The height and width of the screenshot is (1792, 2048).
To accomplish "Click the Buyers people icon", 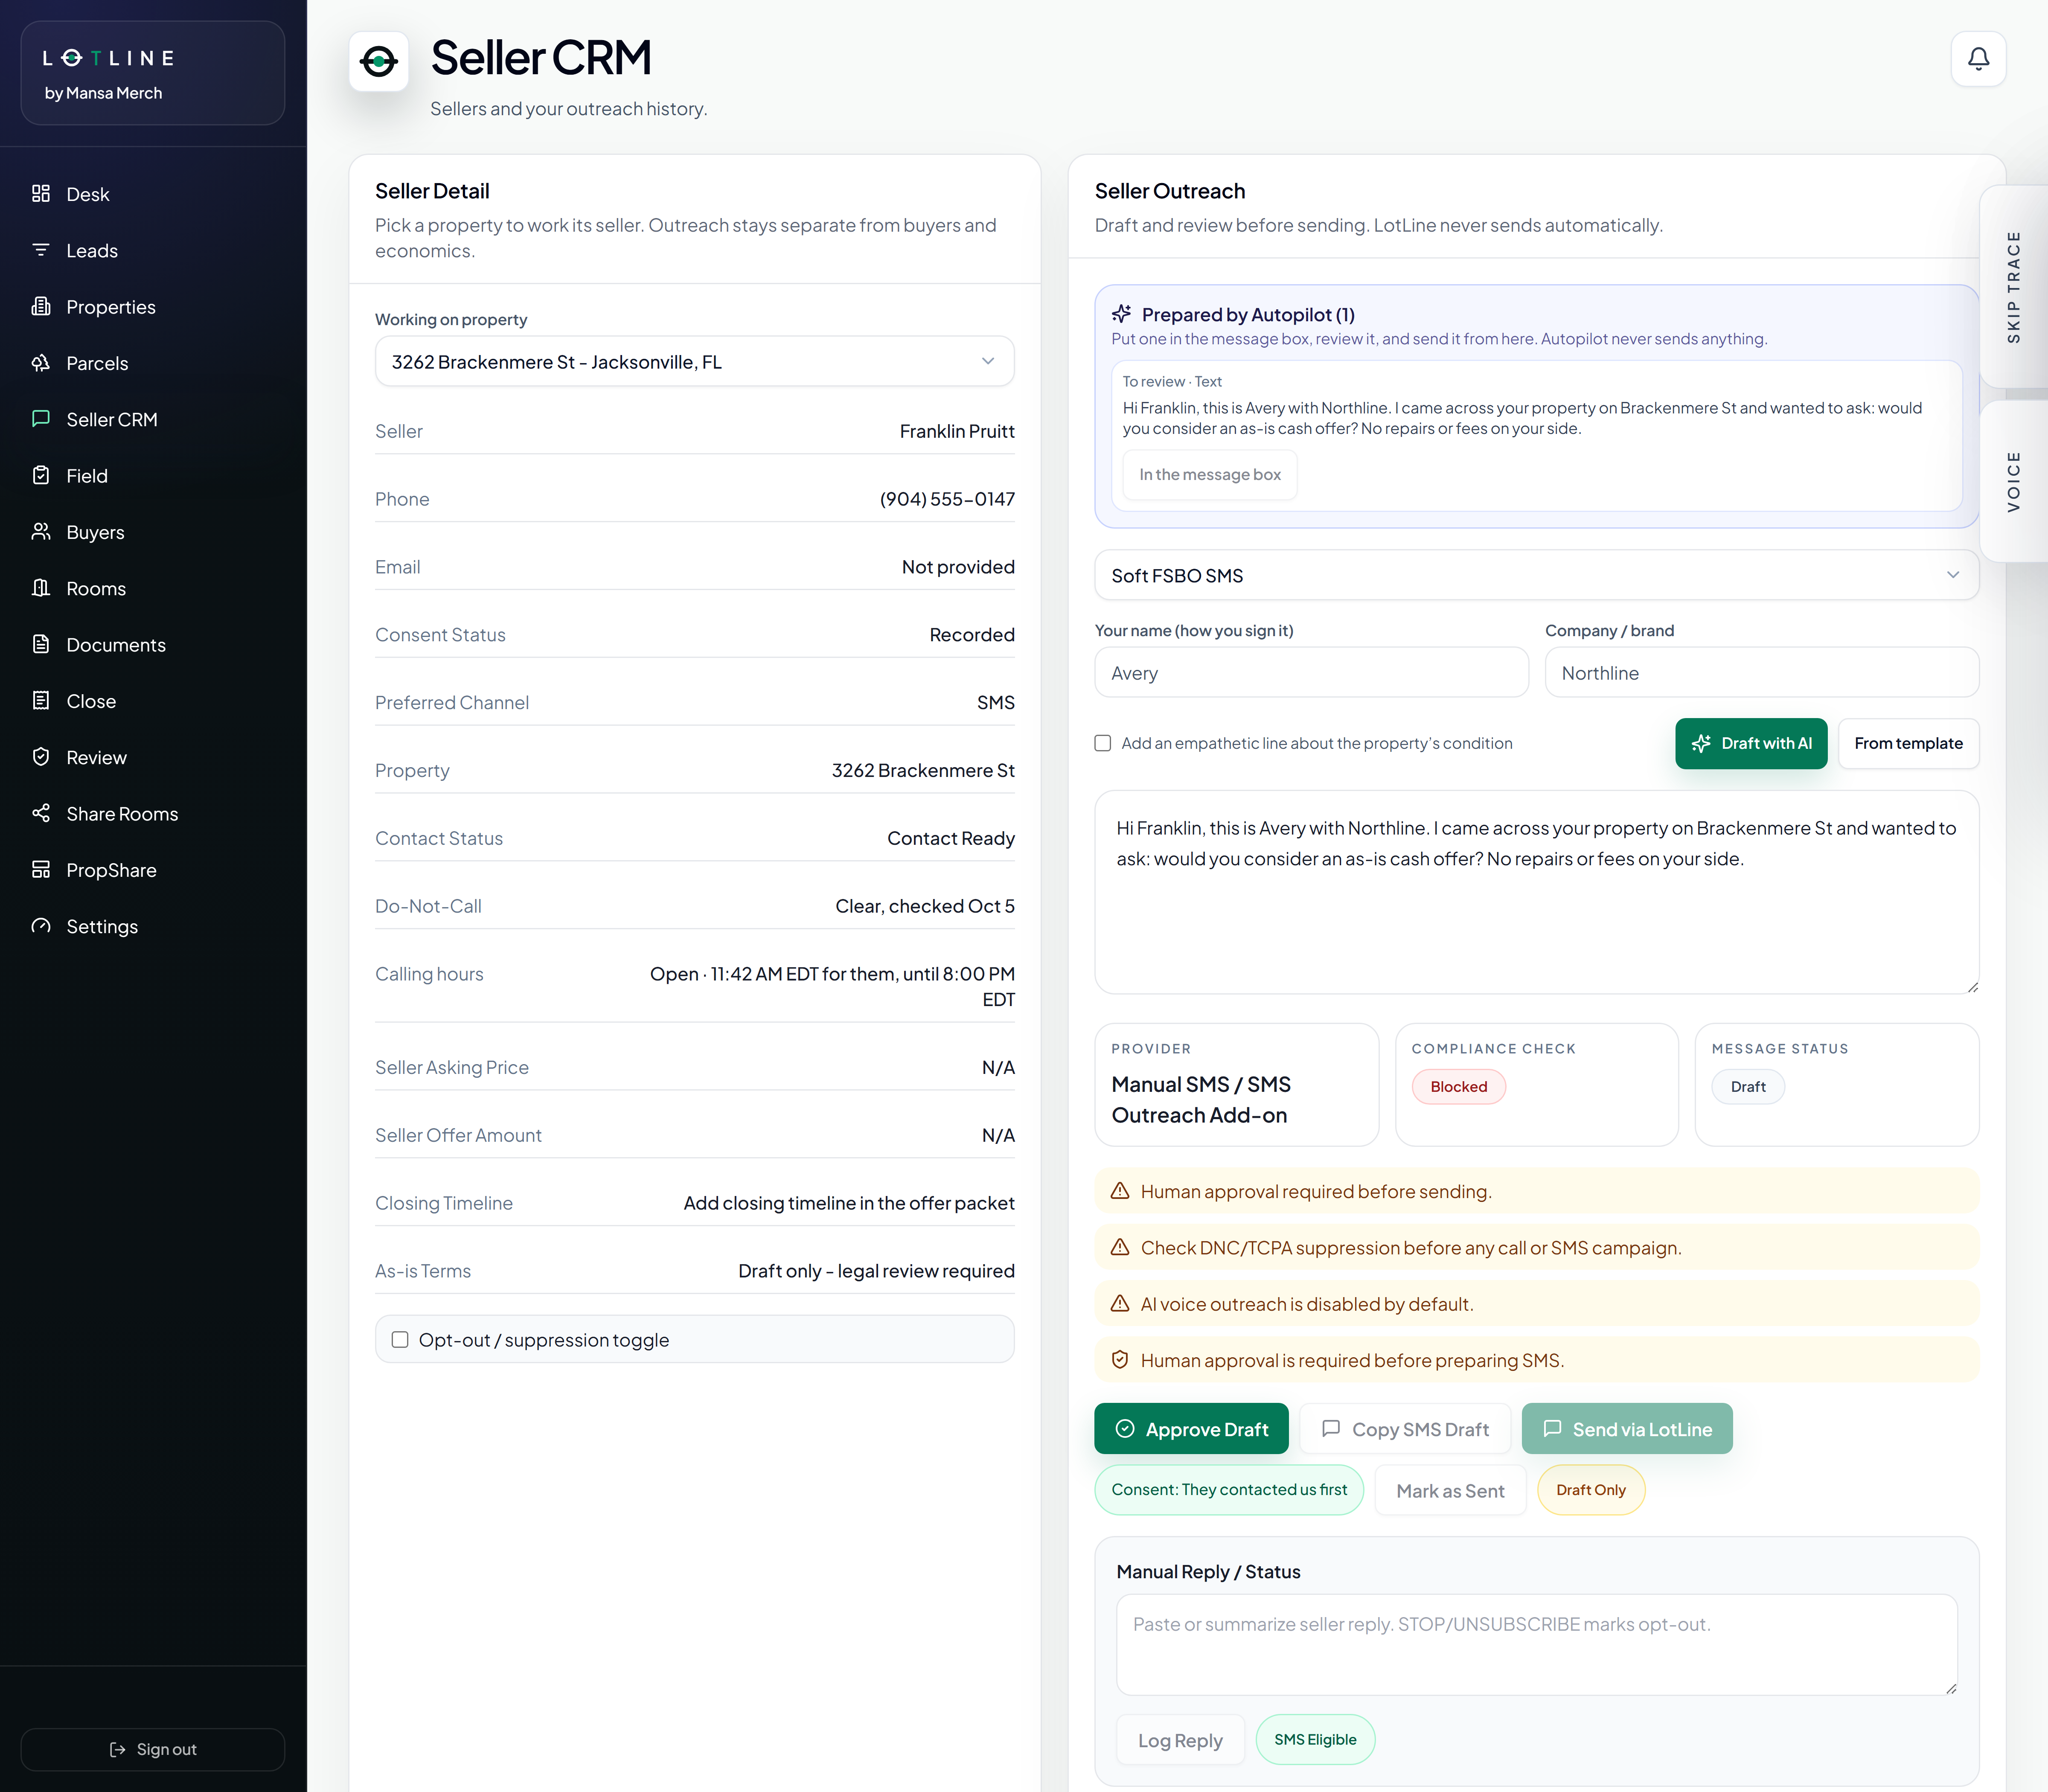I will pyautogui.click(x=41, y=532).
